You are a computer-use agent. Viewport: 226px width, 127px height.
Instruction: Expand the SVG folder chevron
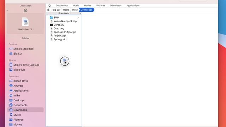[78, 18]
